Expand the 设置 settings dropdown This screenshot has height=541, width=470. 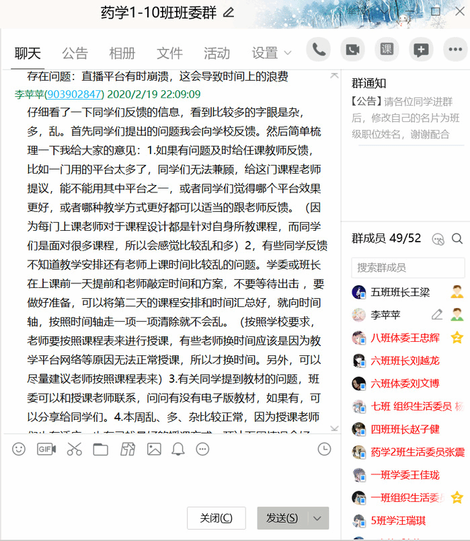pos(272,53)
